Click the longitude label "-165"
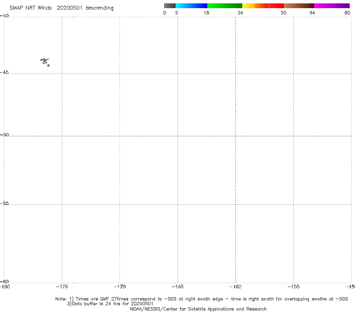Image resolution: width=355 pixels, height=312 pixels. (x=177, y=287)
